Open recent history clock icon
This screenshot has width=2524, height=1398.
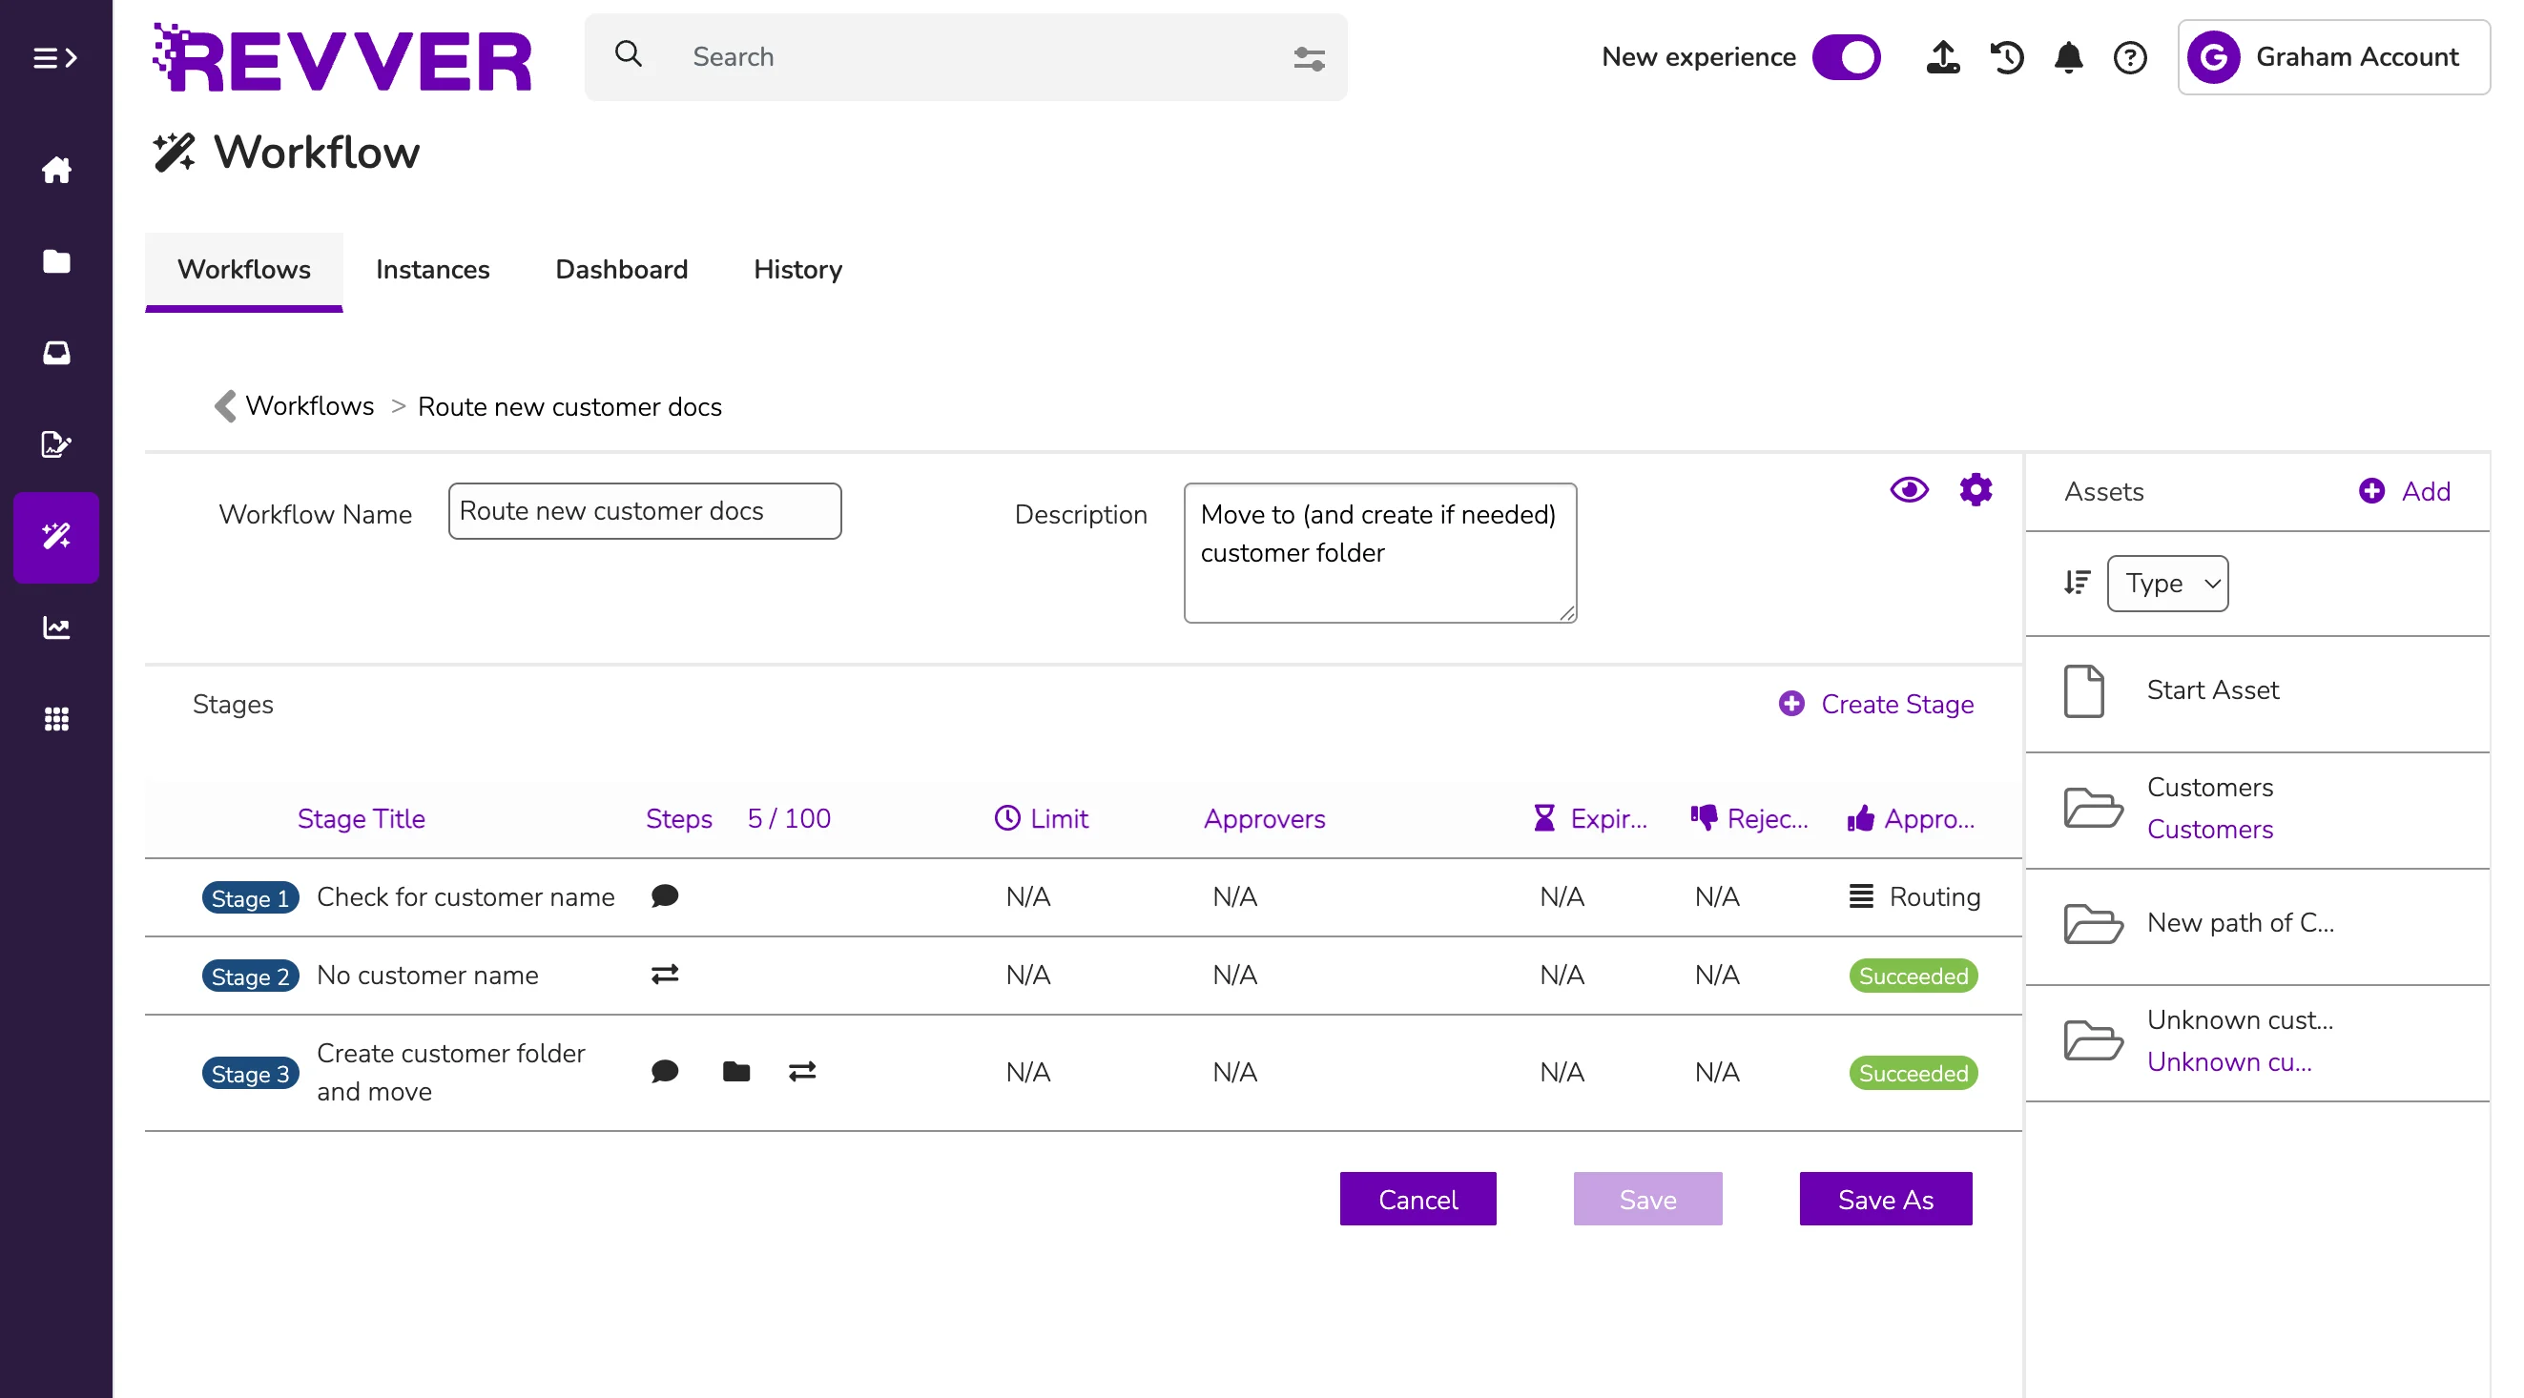(x=2007, y=57)
